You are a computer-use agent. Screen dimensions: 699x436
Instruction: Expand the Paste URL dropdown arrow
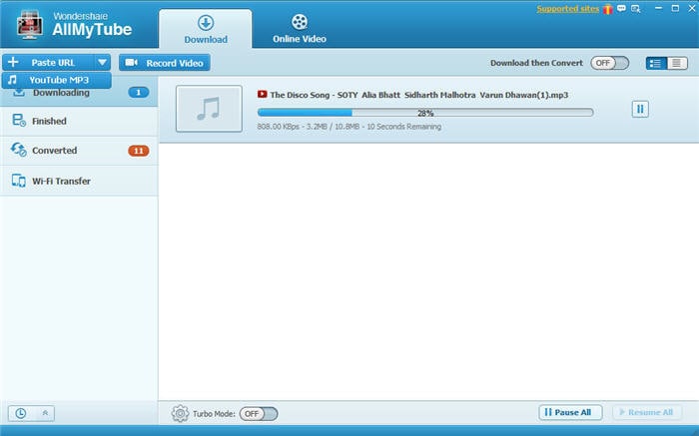click(102, 62)
